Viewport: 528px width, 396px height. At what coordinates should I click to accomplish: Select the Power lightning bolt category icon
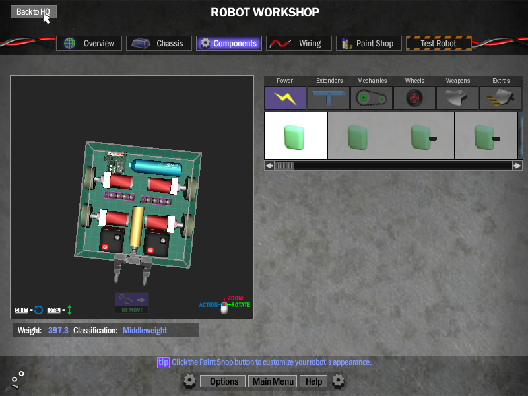tap(285, 98)
